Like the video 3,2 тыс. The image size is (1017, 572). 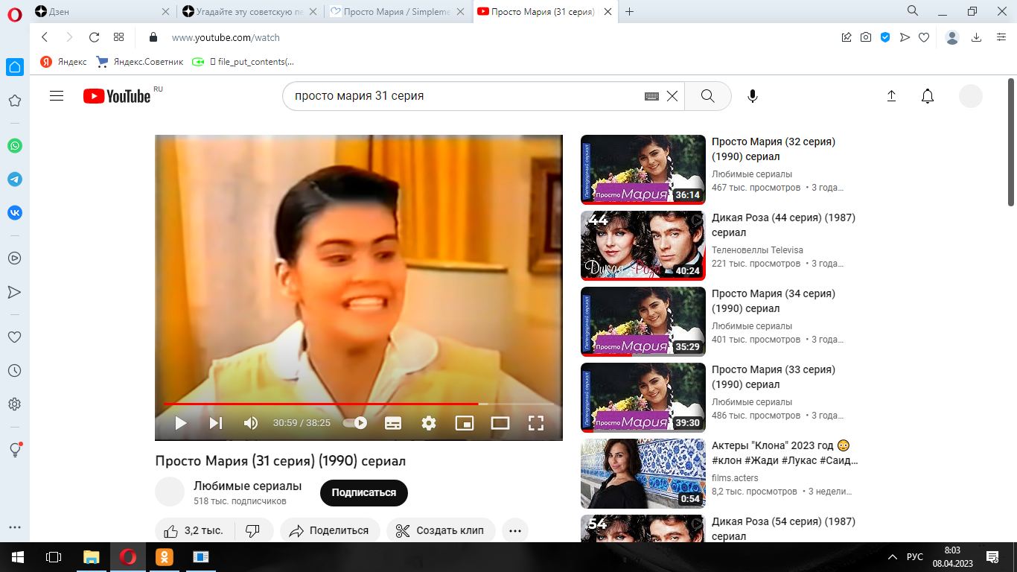pyautogui.click(x=195, y=530)
